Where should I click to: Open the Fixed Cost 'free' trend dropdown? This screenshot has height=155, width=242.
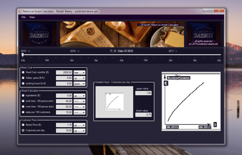tap(80, 73)
